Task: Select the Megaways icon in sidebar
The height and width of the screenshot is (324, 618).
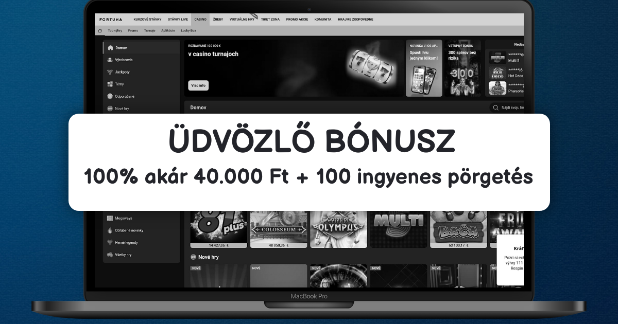Action: point(110,218)
